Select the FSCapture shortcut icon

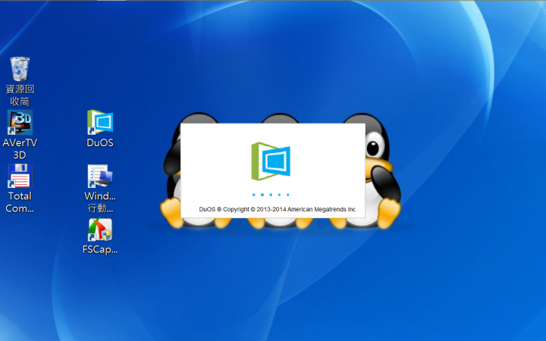[100, 230]
